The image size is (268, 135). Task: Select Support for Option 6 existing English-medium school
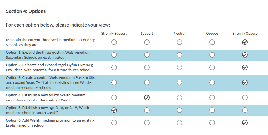pos(147,123)
